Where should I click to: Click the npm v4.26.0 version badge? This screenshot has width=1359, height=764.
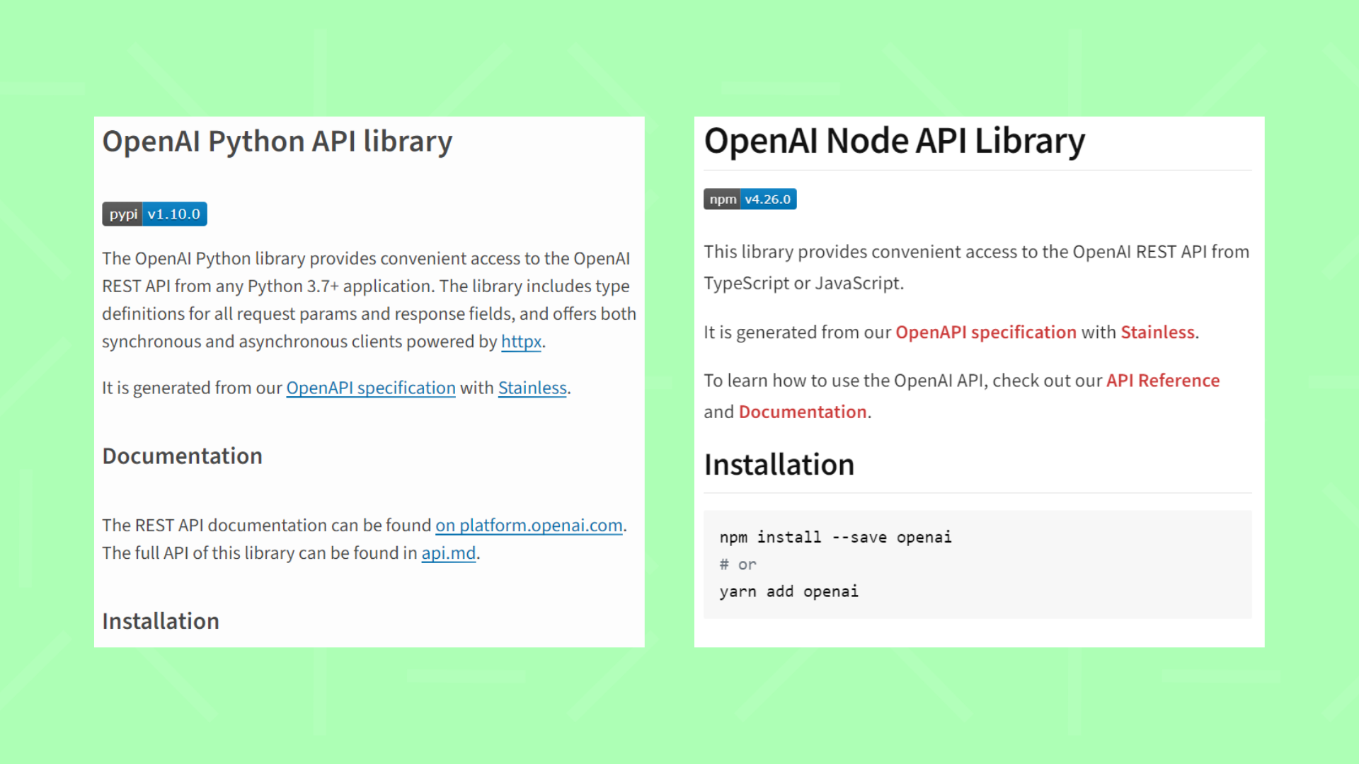750,199
